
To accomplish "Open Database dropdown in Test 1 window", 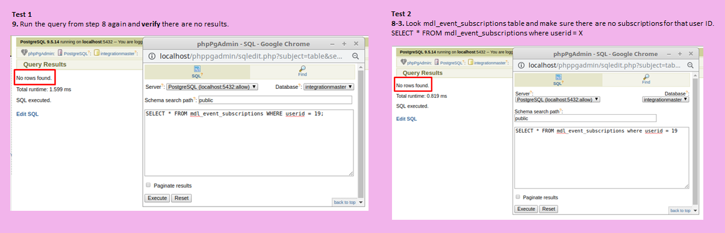I will [x=329, y=86].
